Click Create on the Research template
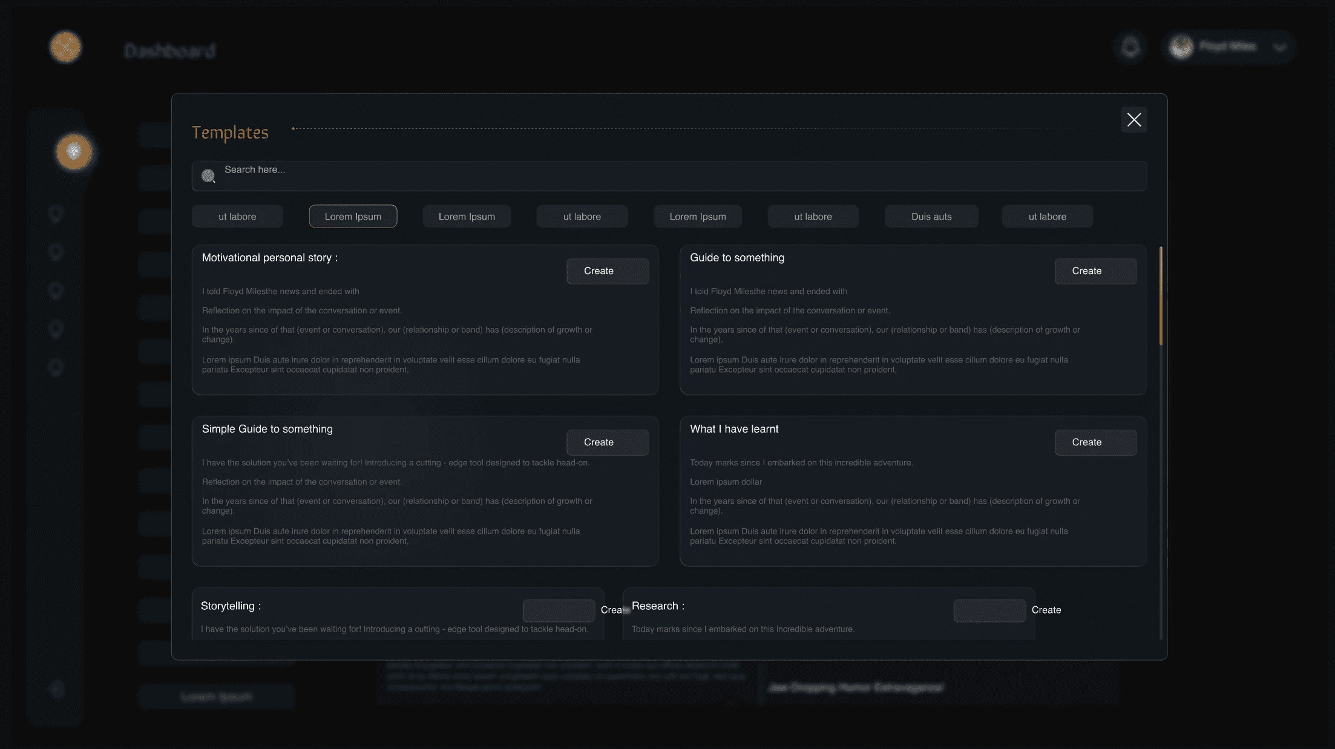 [x=1046, y=610]
